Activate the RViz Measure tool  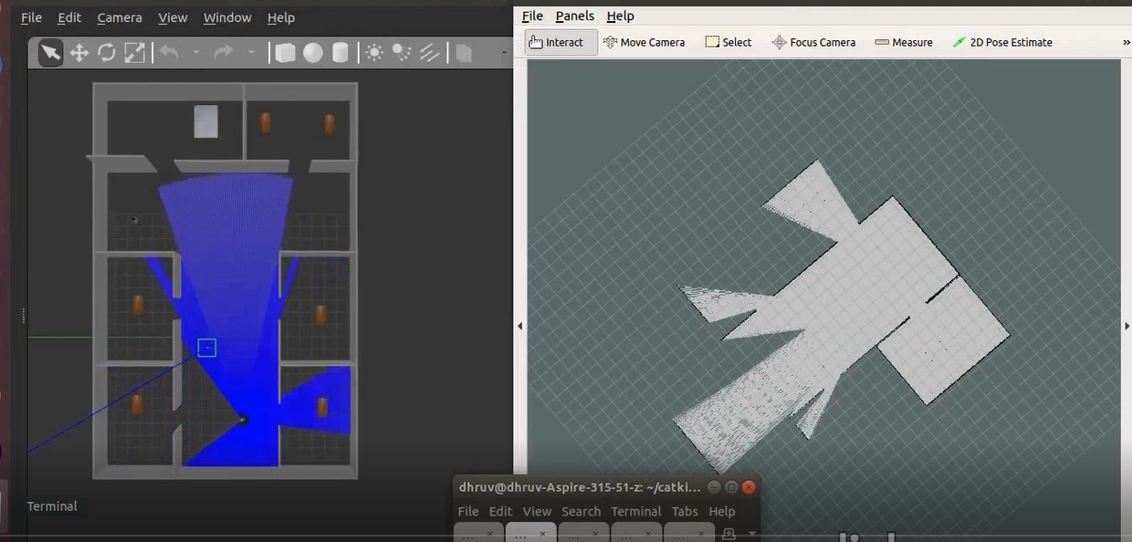click(904, 42)
